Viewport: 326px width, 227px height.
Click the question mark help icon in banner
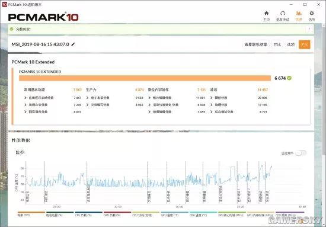[309, 29]
